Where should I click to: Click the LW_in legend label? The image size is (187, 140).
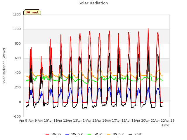point(98,134)
